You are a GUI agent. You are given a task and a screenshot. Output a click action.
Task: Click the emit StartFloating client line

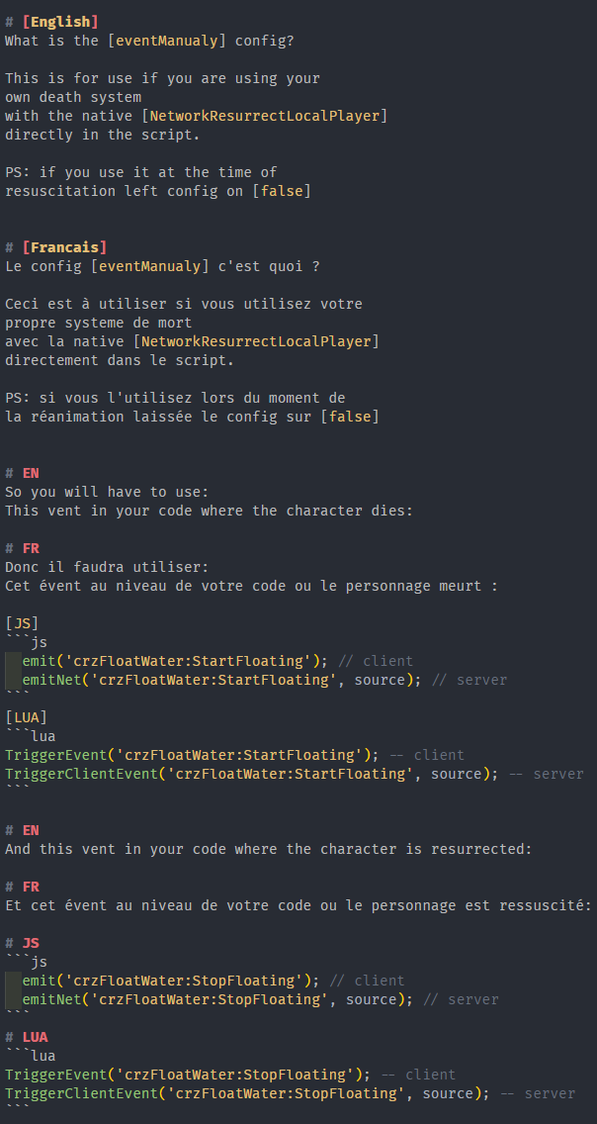pos(217,661)
